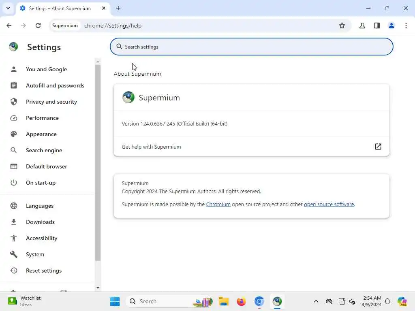This screenshot has height=311, width=415.
Task: Click the Supermium logo next to Settings title
Action: 13,47
